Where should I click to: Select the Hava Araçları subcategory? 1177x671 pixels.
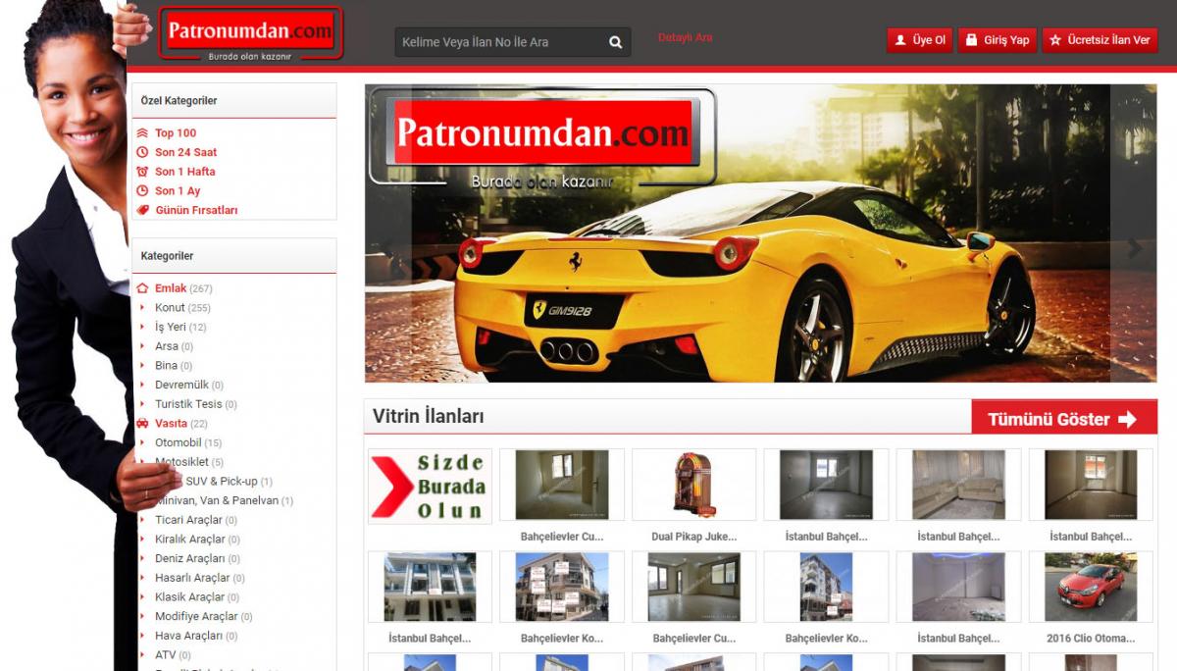188,636
